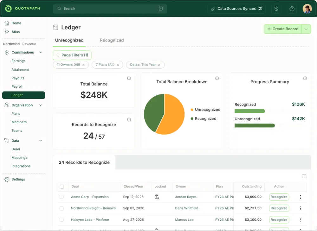
Task: Open Integrations in the sidebar
Action: coord(21,166)
